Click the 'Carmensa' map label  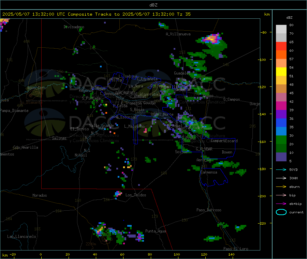coord(209,173)
